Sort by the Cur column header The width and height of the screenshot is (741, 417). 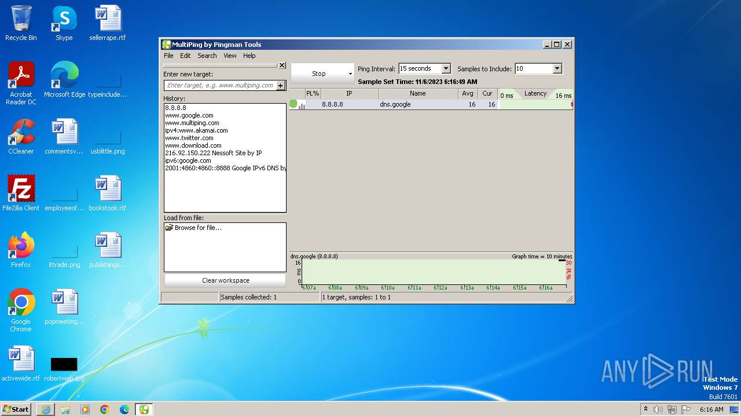pyautogui.click(x=487, y=93)
